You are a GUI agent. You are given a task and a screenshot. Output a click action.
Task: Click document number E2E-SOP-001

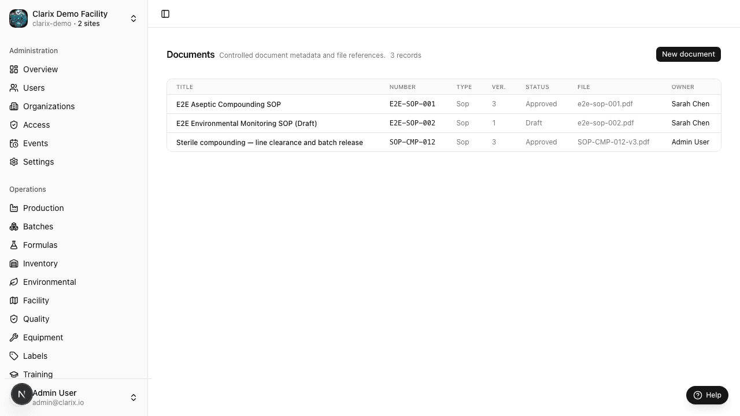412,104
